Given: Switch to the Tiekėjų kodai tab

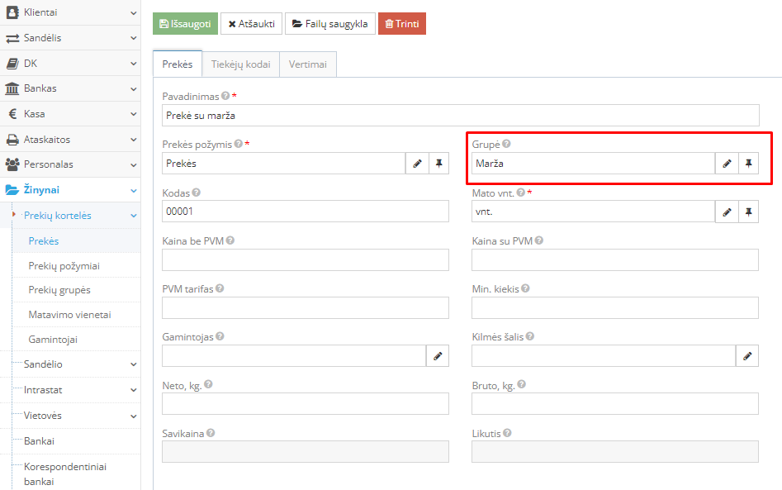Looking at the screenshot, I should point(240,64).
